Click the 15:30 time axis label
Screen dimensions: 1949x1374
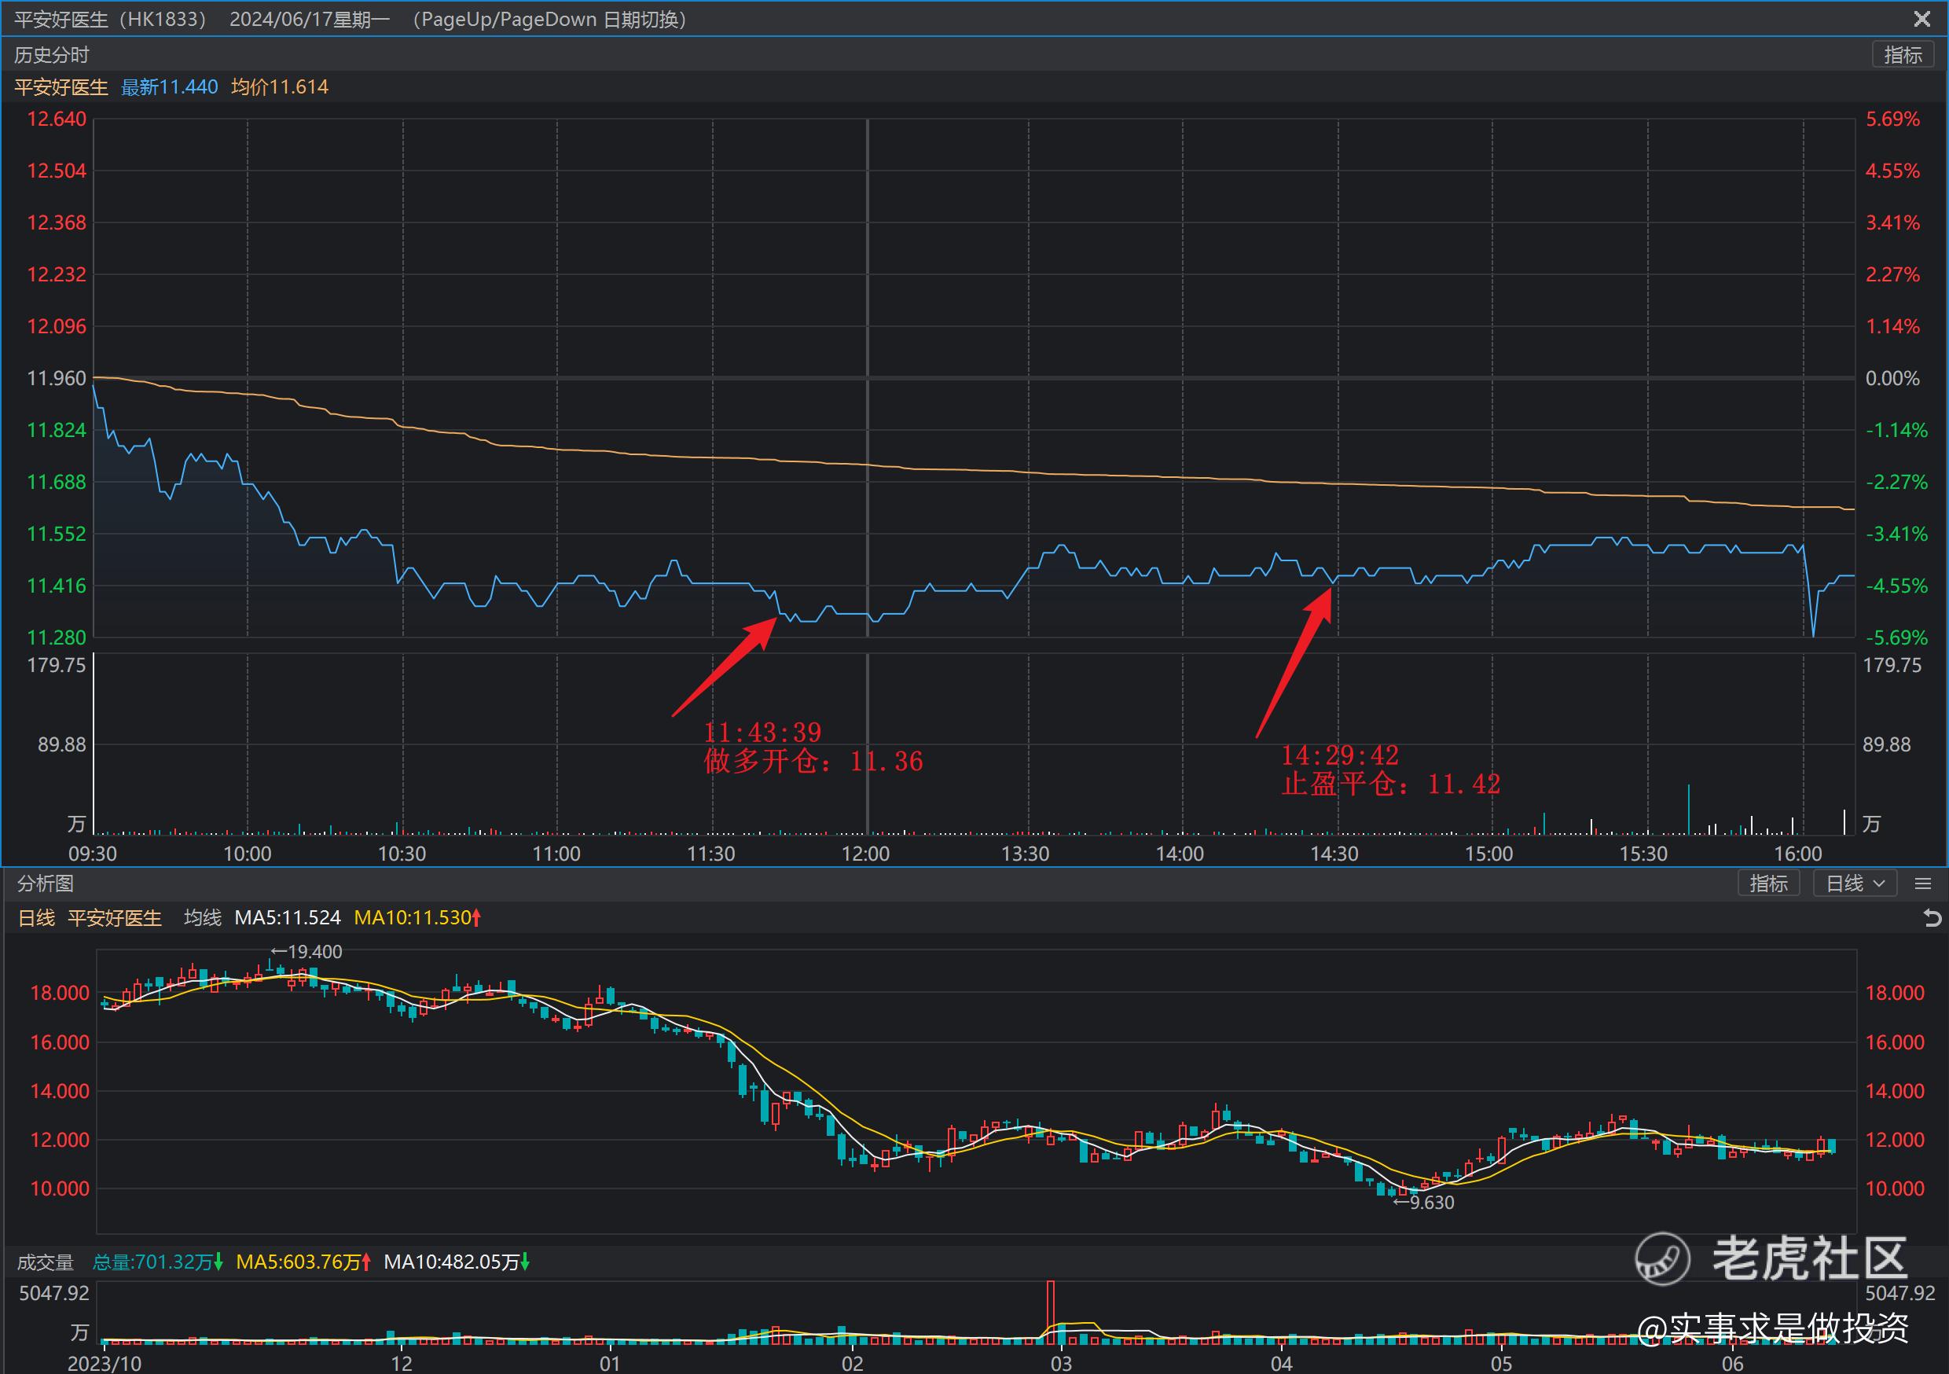[x=1643, y=854]
